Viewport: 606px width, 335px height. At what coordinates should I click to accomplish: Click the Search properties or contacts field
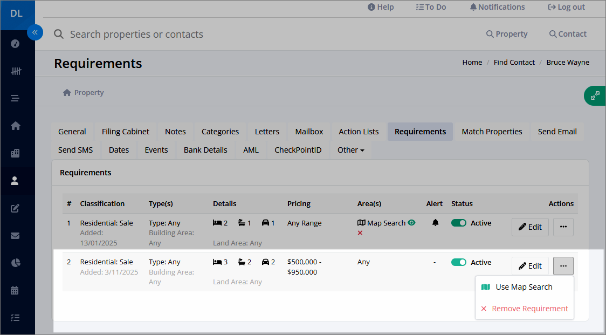coord(263,34)
